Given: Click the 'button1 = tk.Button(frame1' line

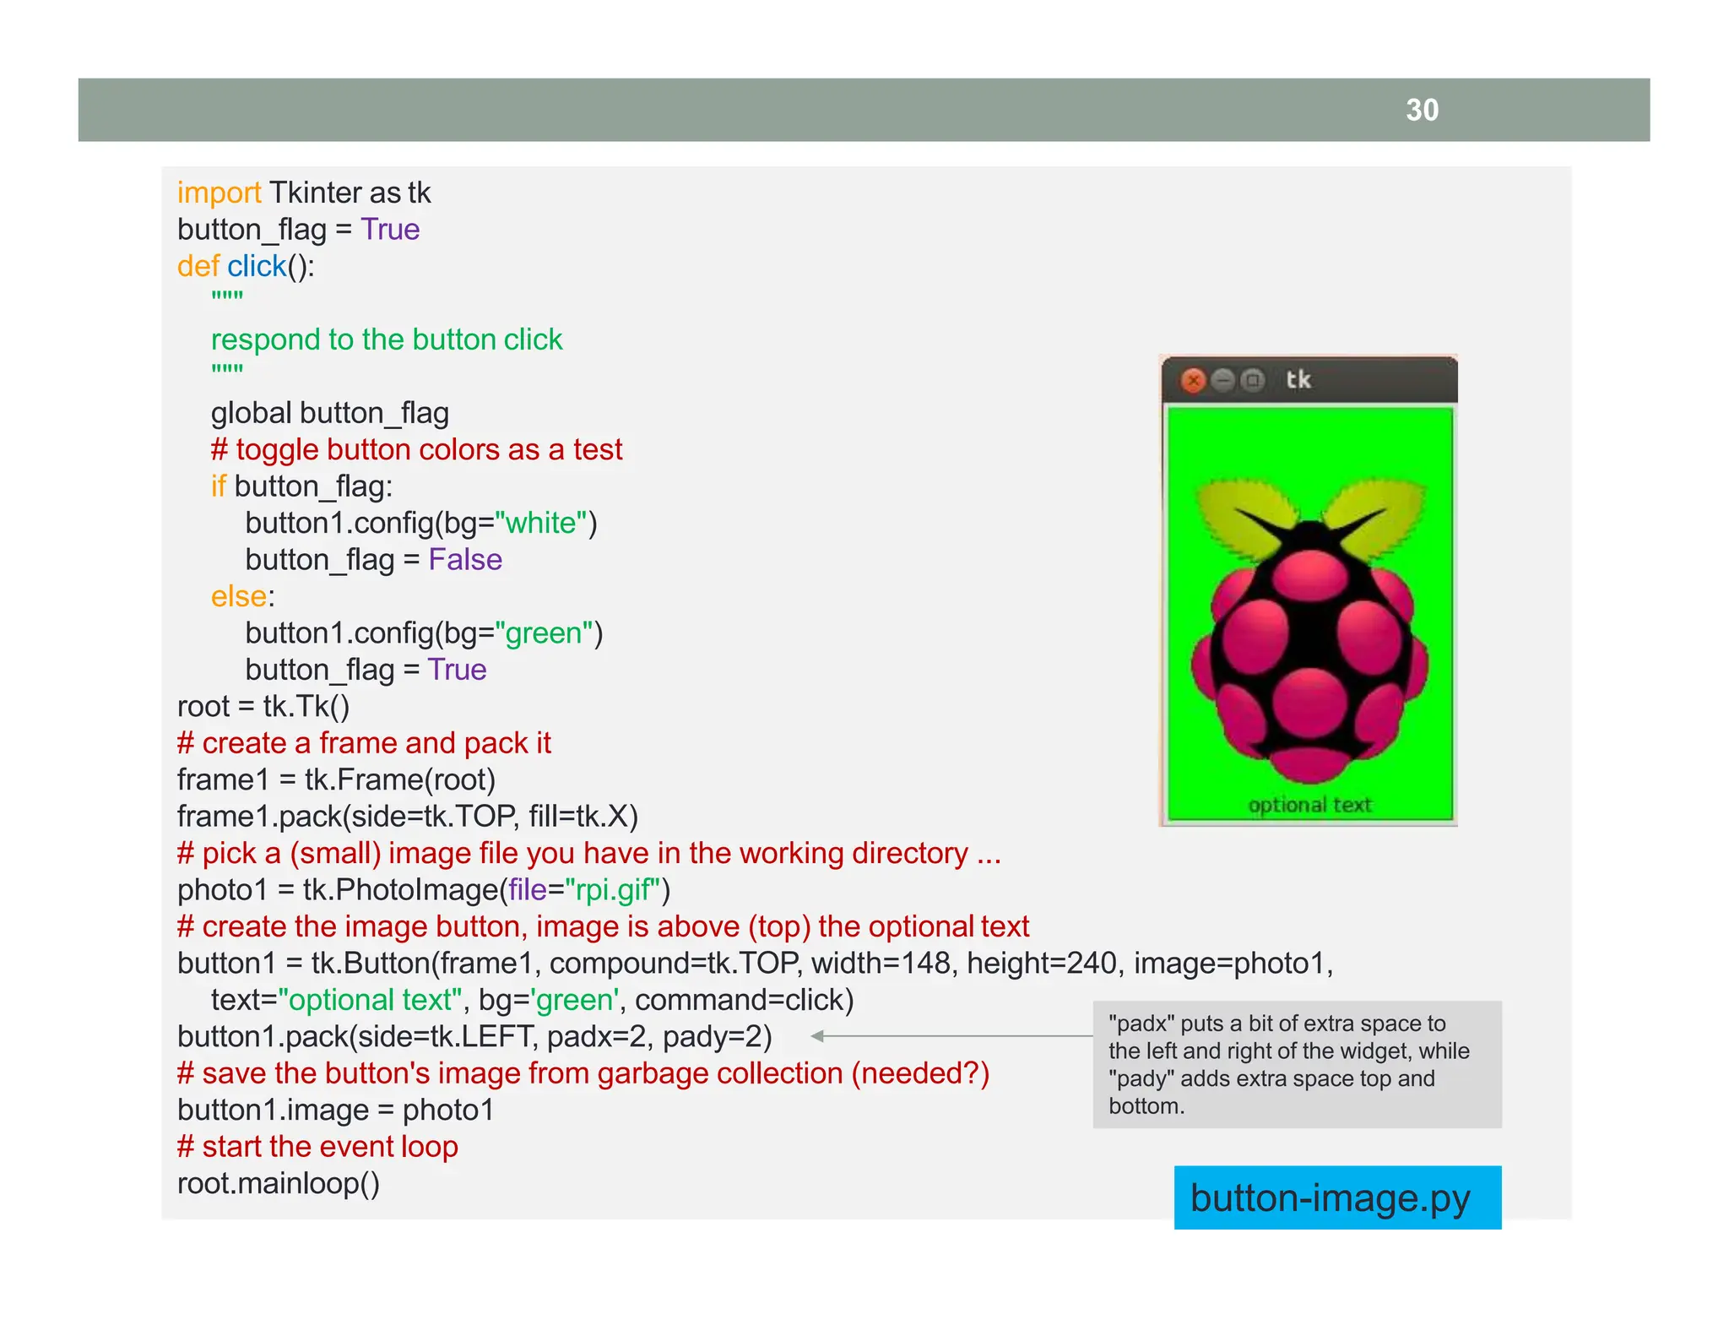Looking at the screenshot, I should [x=756, y=964].
